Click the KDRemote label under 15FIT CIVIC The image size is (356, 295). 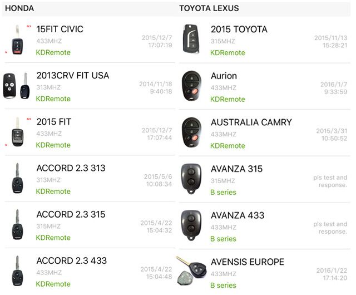point(53,52)
